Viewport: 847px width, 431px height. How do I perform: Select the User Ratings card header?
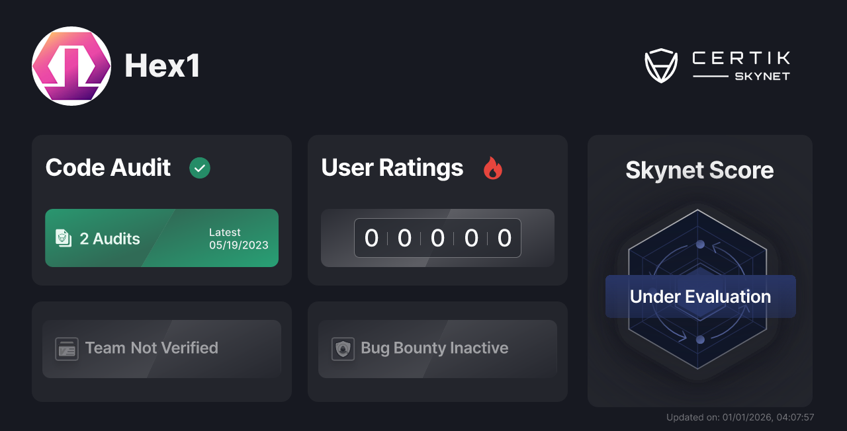pyautogui.click(x=392, y=168)
